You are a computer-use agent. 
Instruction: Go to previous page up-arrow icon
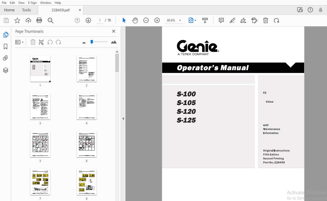pyautogui.click(x=77, y=20)
